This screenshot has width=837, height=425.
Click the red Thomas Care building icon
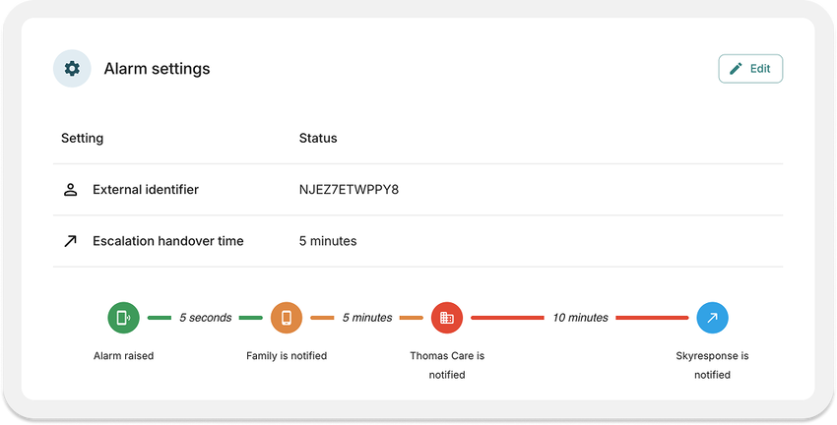(447, 318)
